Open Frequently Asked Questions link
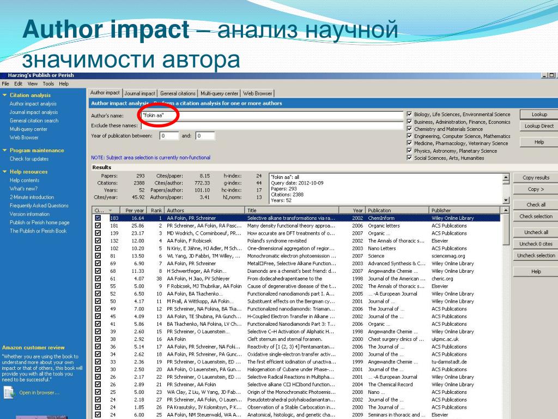 point(39,206)
